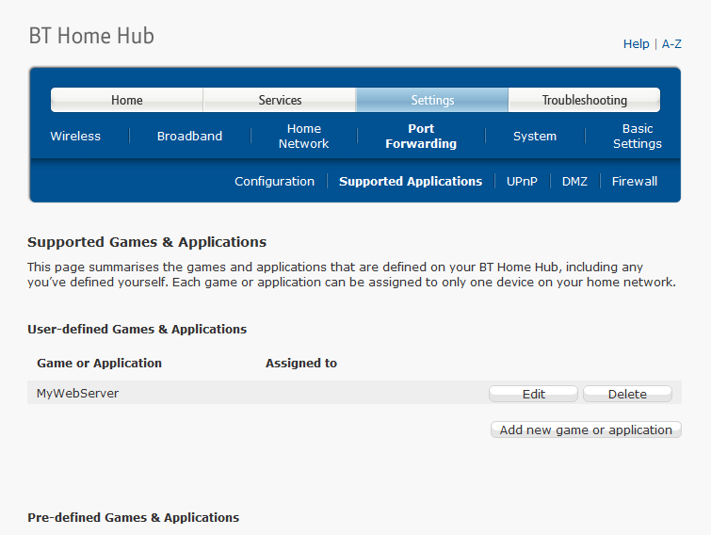Viewport: 711px width, 535px height.
Task: Open the Home tab
Action: pyautogui.click(x=127, y=100)
